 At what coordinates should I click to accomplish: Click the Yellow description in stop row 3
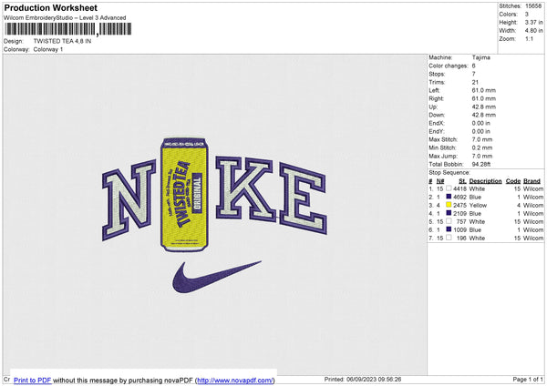click(x=478, y=205)
